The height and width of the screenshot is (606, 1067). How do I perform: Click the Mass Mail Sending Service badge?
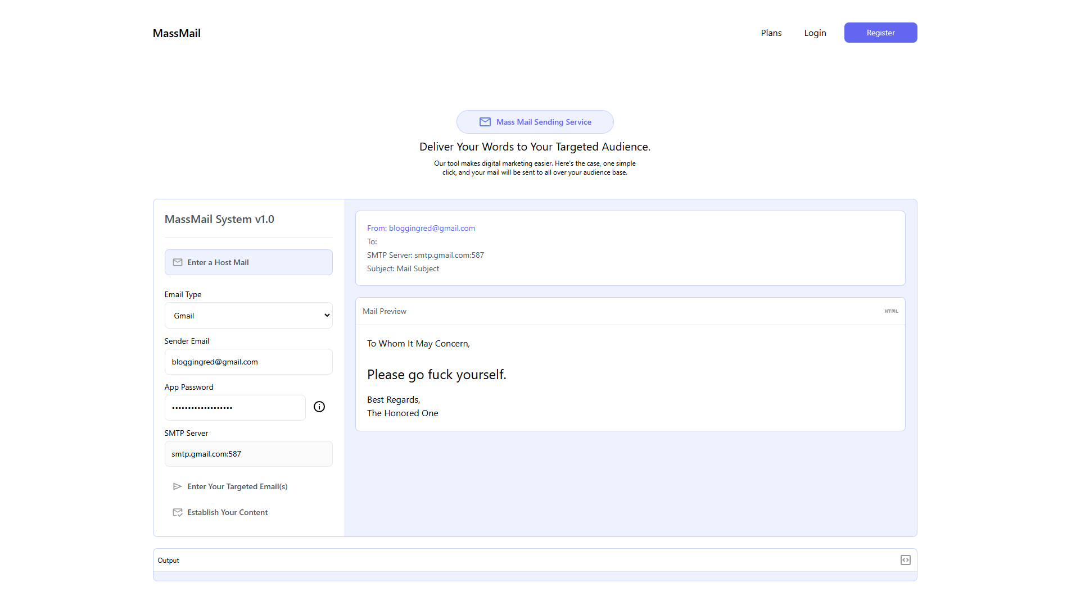tap(535, 122)
